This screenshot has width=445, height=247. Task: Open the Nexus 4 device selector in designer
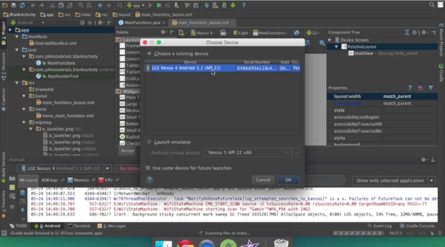[202, 33]
